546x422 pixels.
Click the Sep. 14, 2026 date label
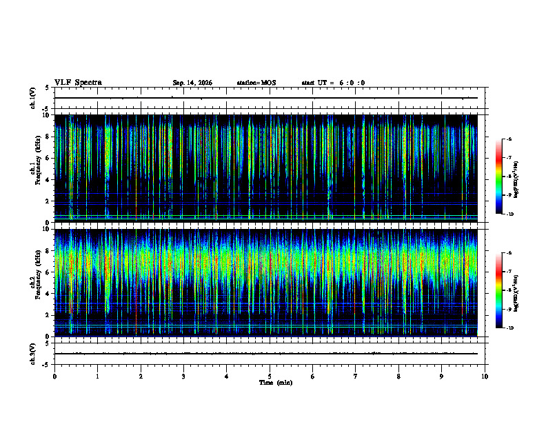tap(192, 83)
